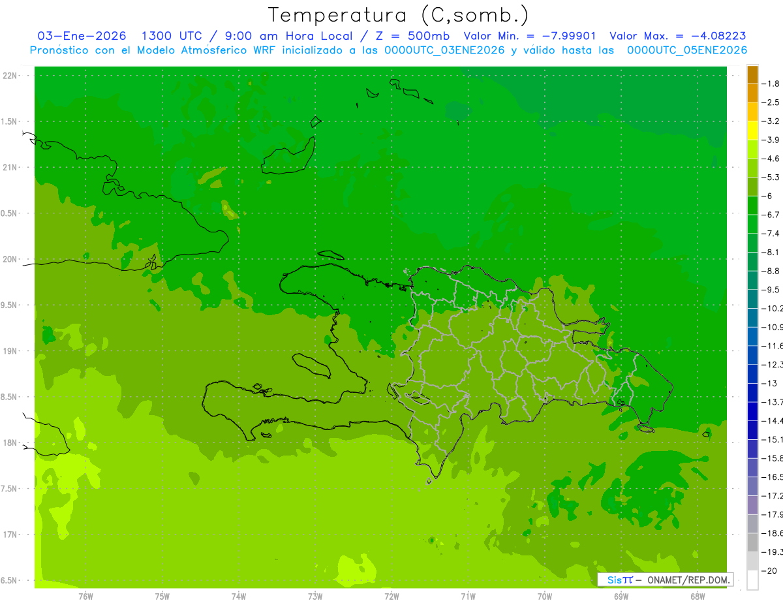Click the "-9.5" color scale value
The height and width of the screenshot is (605, 783).
[x=771, y=290]
